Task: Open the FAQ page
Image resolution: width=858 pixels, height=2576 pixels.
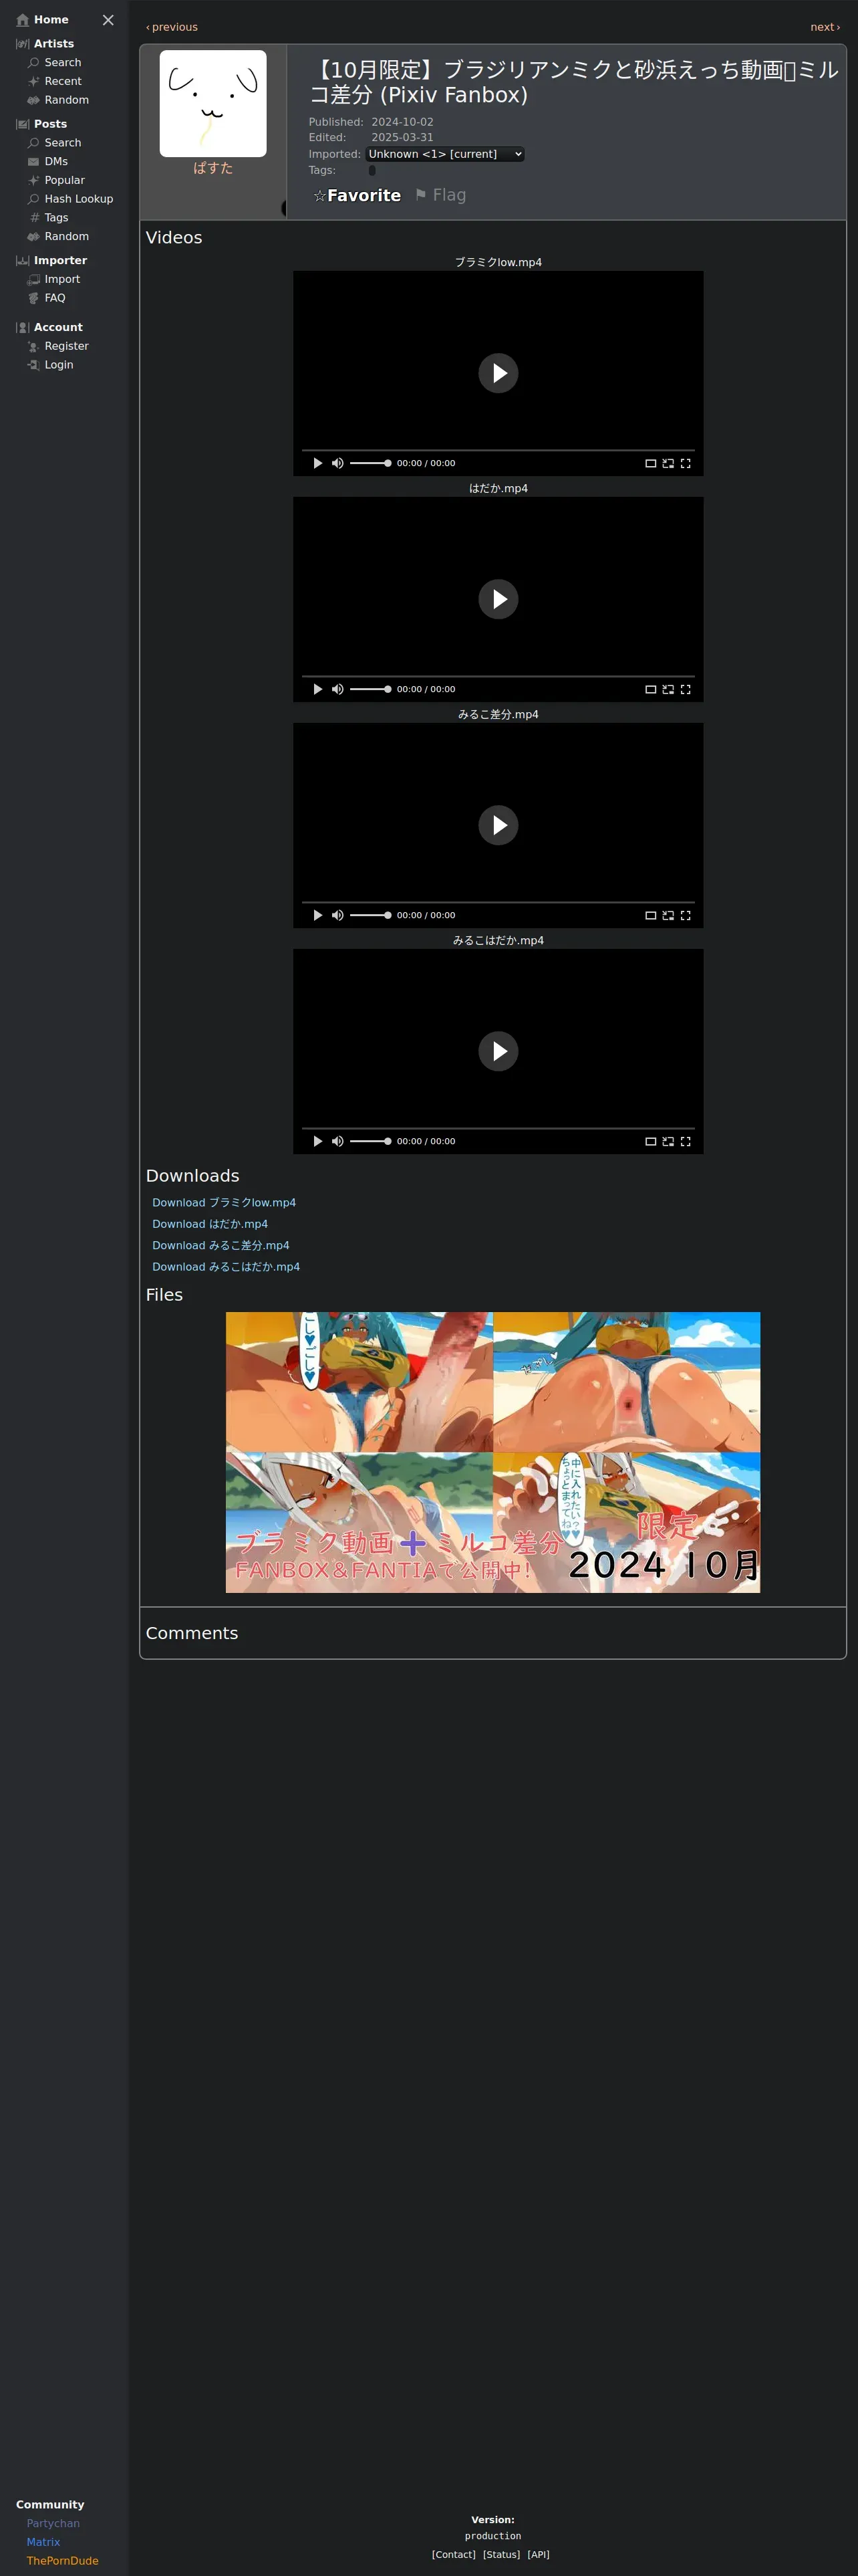Action: tap(54, 298)
